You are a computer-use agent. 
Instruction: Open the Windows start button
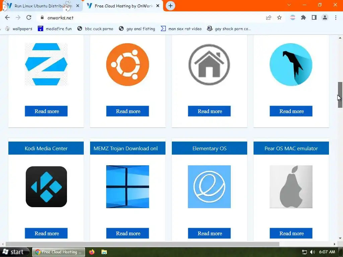[x=14, y=252]
